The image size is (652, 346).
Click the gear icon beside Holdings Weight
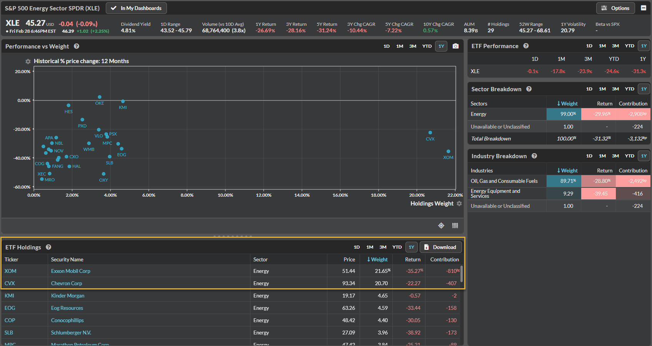point(459,204)
